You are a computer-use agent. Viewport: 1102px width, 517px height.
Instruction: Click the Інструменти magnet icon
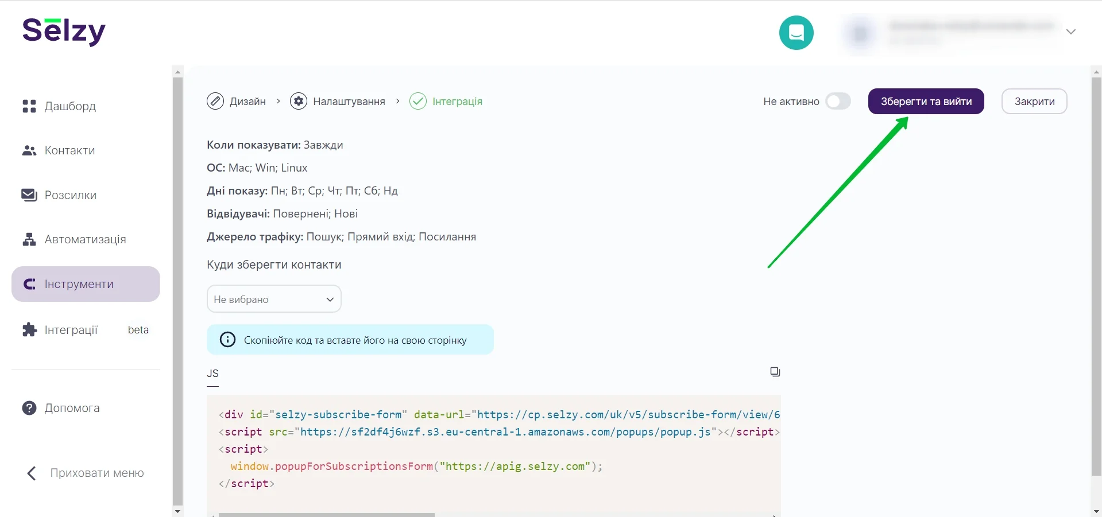29,284
